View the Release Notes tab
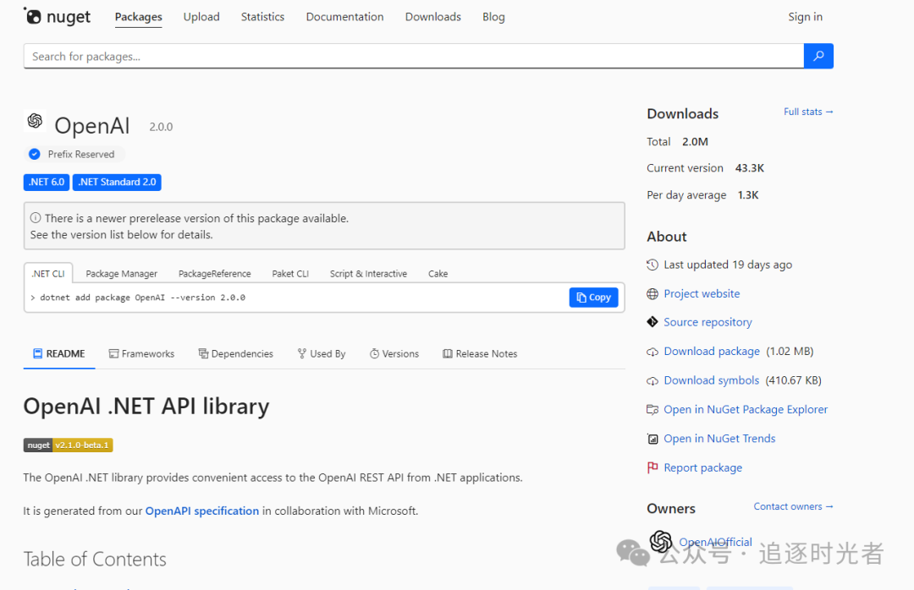This screenshot has width=914, height=590. pos(480,353)
